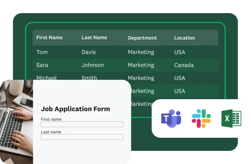The width and height of the screenshot is (251, 164).
Task: Click the Last name field label
Action: pos(51,132)
